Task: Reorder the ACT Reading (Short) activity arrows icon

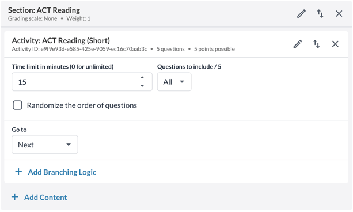Action: coord(317,44)
